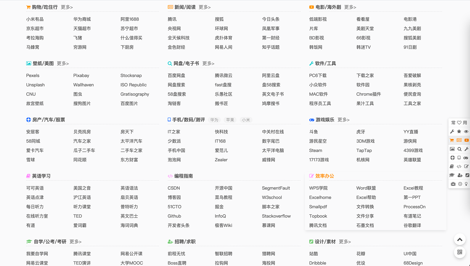Click the cart icon beside 购物/吃住行 heading
Image resolution: width=470 pixels, height=266 pixels.
28,7
